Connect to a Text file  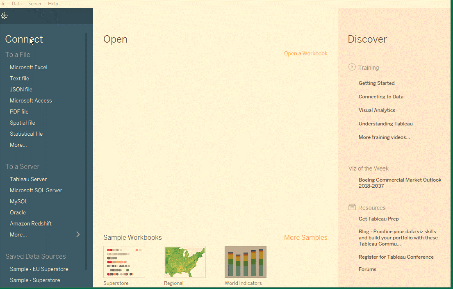click(x=19, y=78)
